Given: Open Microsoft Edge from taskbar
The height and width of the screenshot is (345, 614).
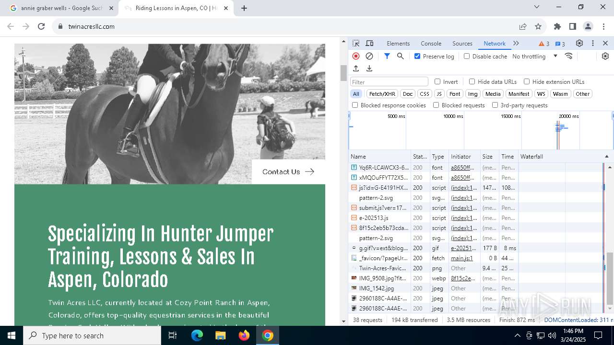Looking at the screenshot, I should 197,335.
